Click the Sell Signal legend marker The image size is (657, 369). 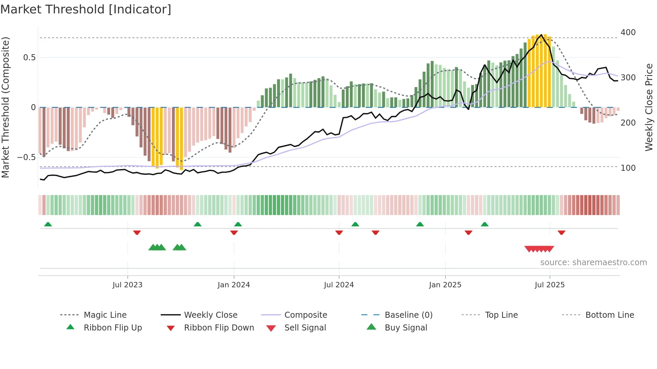(x=271, y=328)
